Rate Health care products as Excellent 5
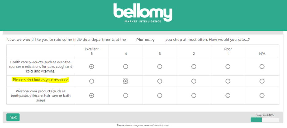Image resolution: width=287 pixels, height=128 pixels. 91,66
